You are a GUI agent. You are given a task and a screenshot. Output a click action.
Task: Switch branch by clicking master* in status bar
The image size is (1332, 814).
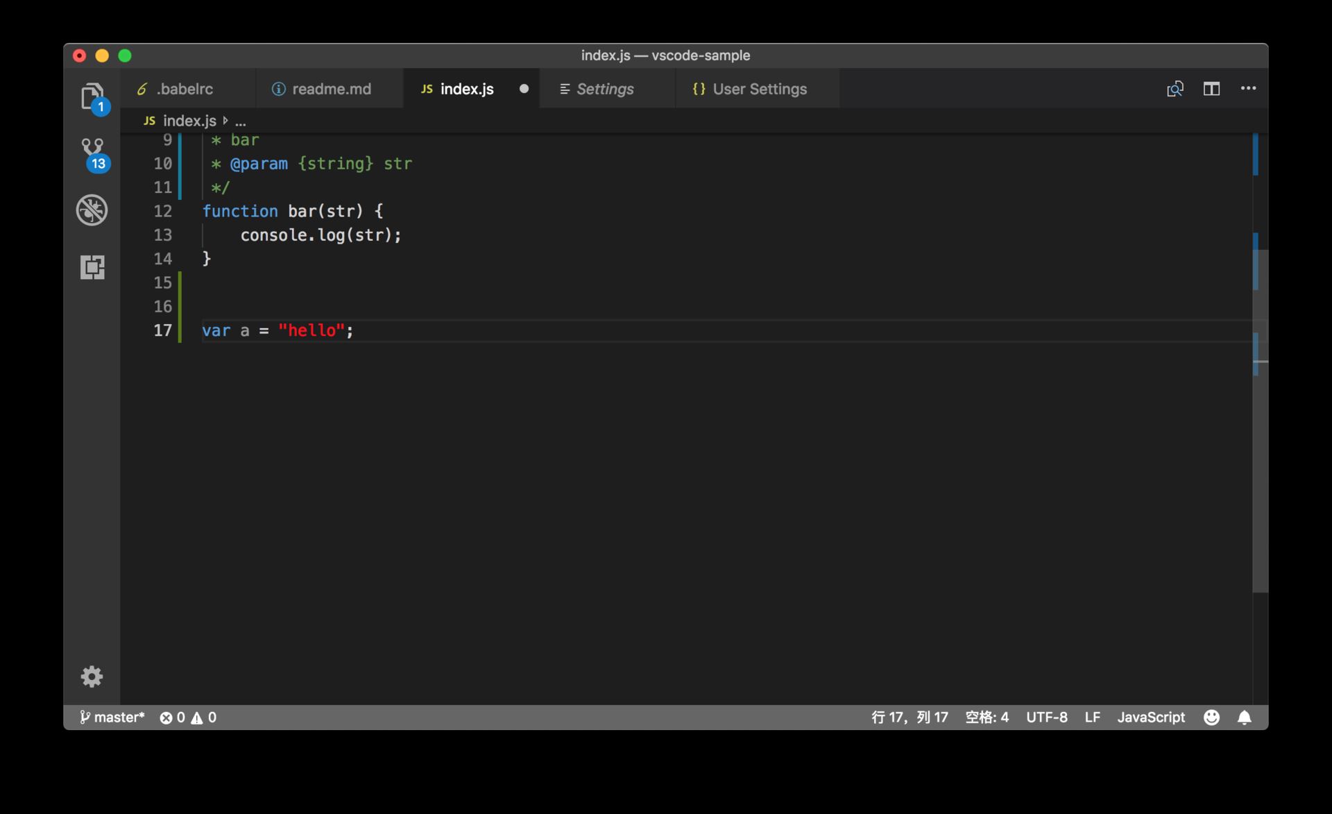[113, 717]
